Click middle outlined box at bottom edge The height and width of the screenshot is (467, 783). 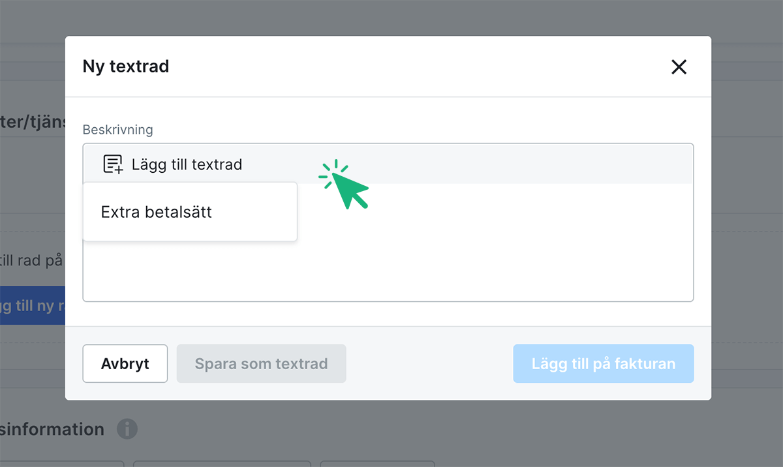(x=222, y=463)
